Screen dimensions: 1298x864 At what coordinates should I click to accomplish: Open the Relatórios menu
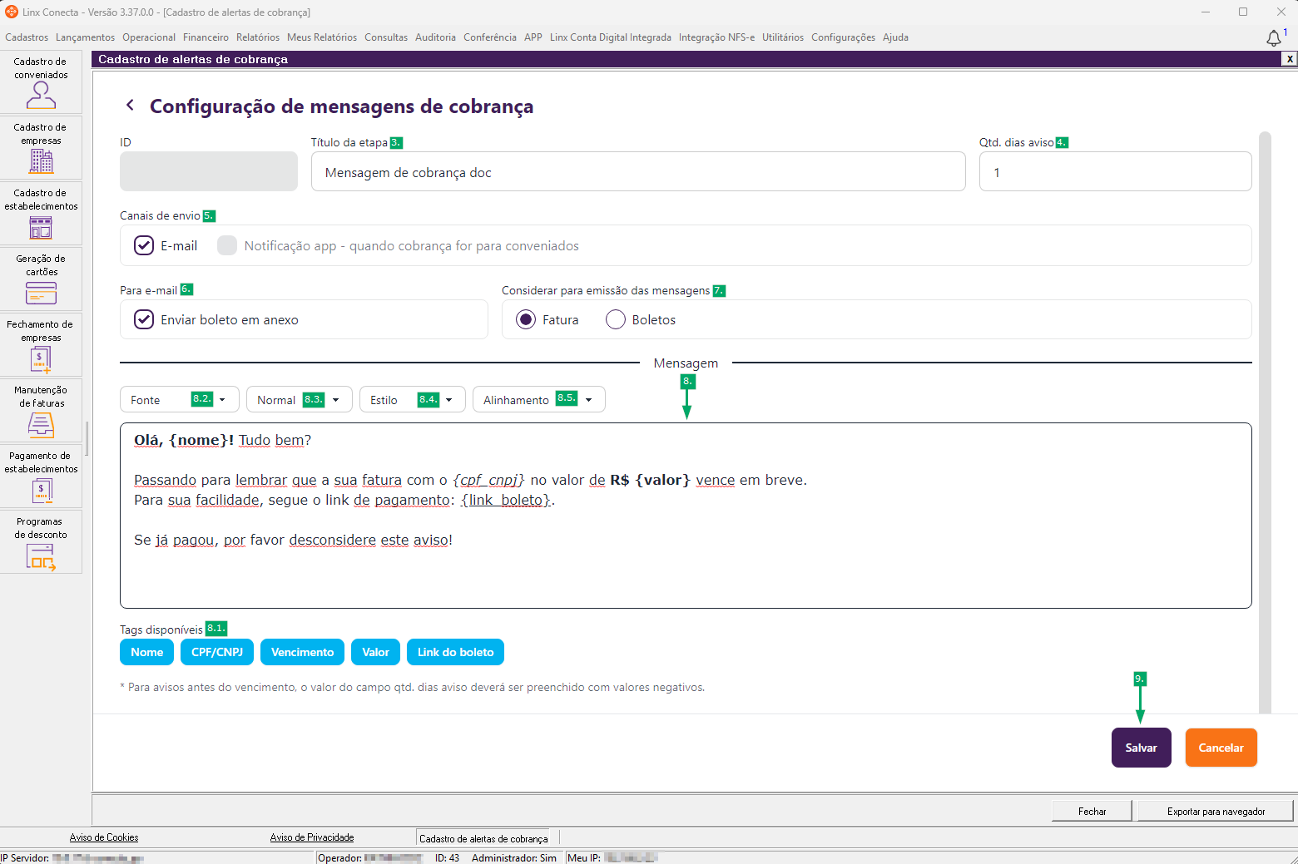click(x=258, y=37)
